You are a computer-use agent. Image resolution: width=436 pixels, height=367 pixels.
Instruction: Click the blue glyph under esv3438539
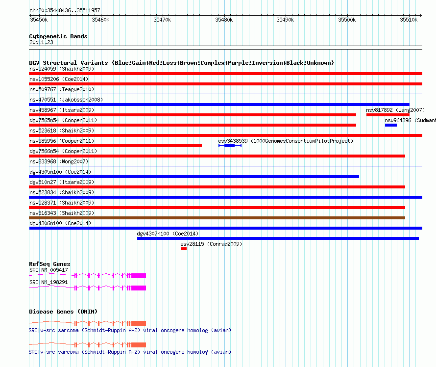point(230,146)
